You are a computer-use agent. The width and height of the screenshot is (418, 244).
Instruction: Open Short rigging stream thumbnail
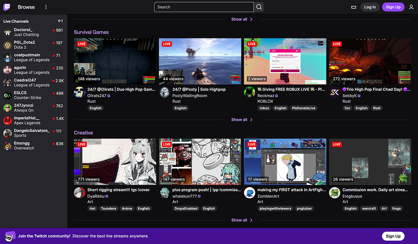click(115, 162)
